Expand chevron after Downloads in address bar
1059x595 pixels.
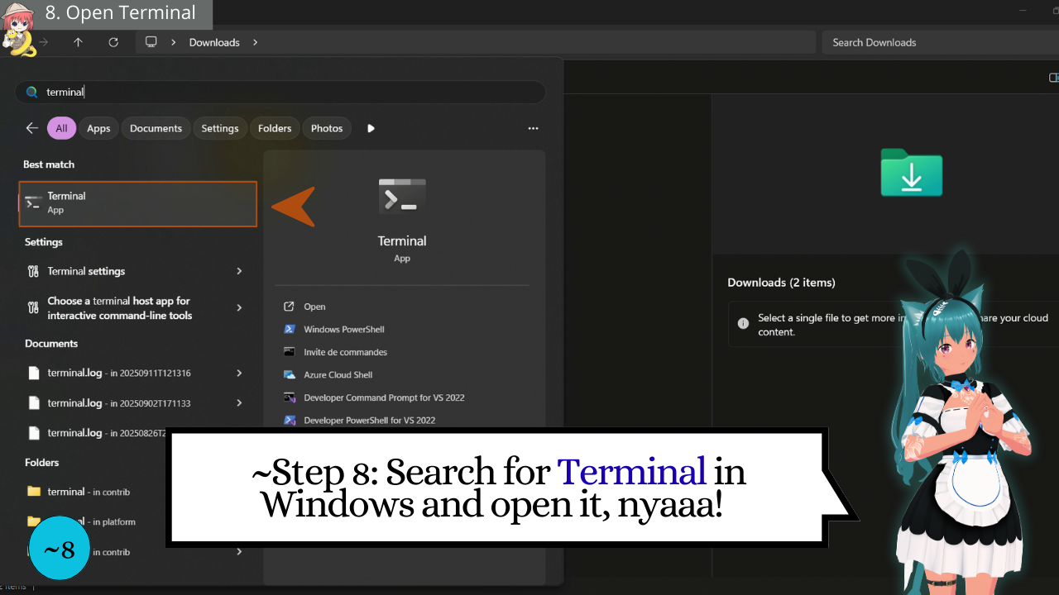pyautogui.click(x=255, y=42)
